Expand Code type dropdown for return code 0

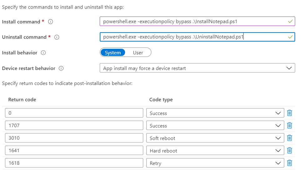coord(215,113)
